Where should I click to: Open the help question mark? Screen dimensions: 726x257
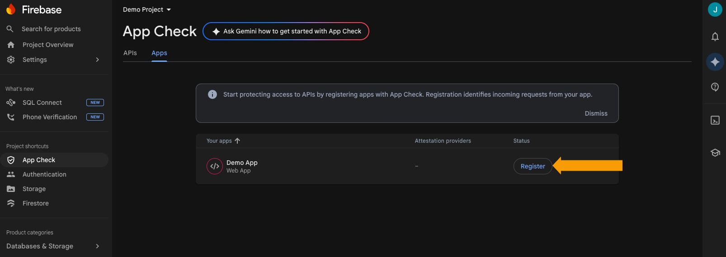[x=715, y=87]
